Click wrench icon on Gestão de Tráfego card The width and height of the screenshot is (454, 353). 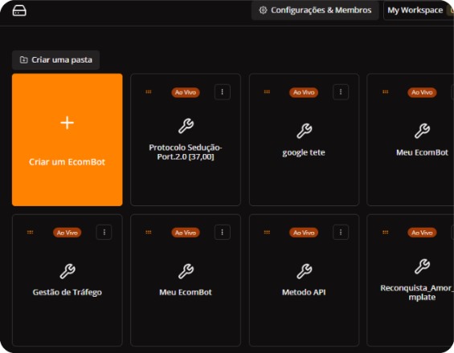click(x=67, y=271)
